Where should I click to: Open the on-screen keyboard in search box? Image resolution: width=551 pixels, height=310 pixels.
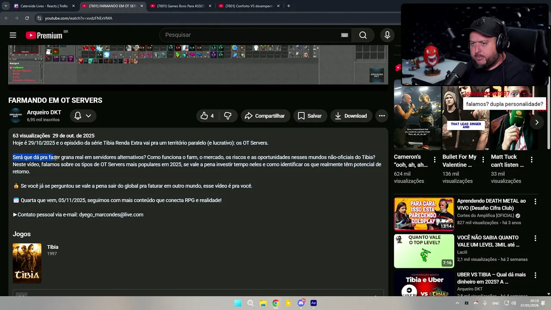coord(344,35)
